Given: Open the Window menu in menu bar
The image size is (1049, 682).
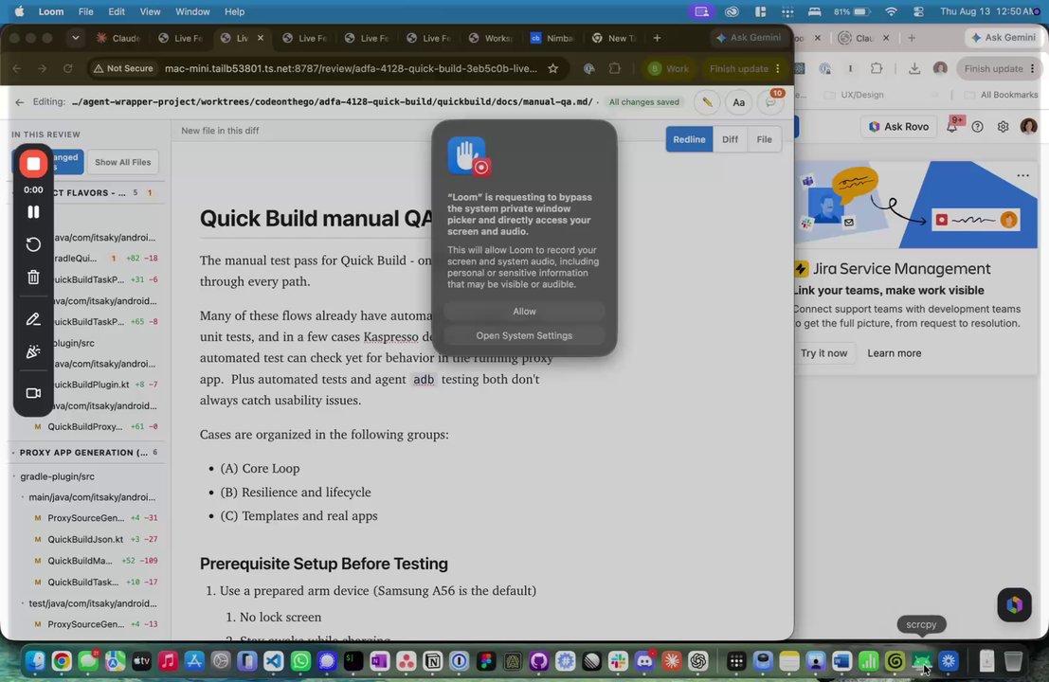Looking at the screenshot, I should 192,11.
